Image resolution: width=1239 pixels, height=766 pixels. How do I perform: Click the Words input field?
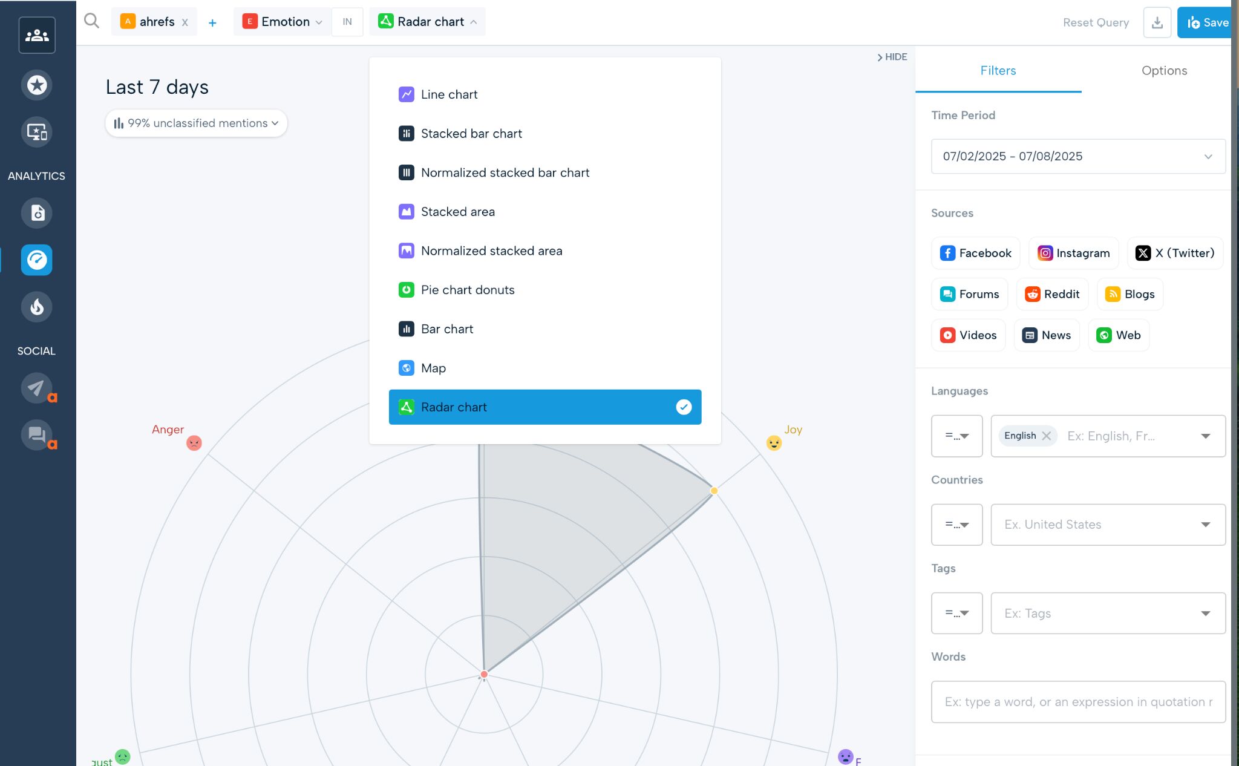(1077, 702)
